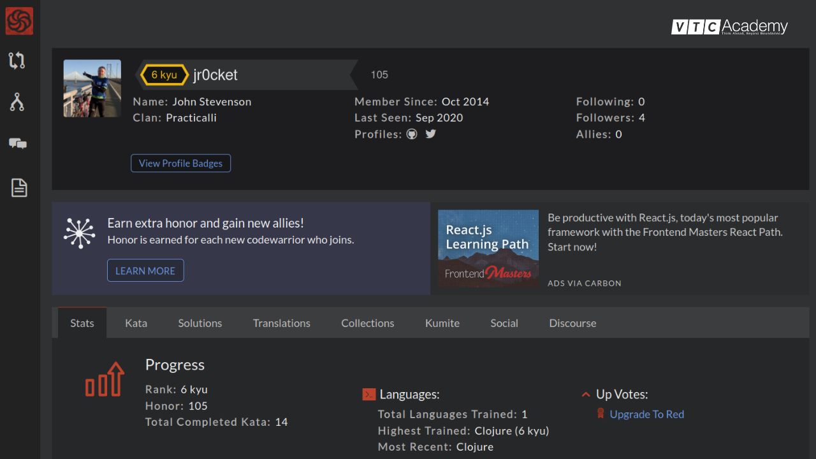Viewport: 816px width, 459px height.
Task: Click the React.js Learning Path ad image
Action: pyautogui.click(x=488, y=249)
